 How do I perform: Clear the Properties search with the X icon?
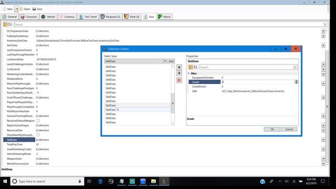coord(295,67)
